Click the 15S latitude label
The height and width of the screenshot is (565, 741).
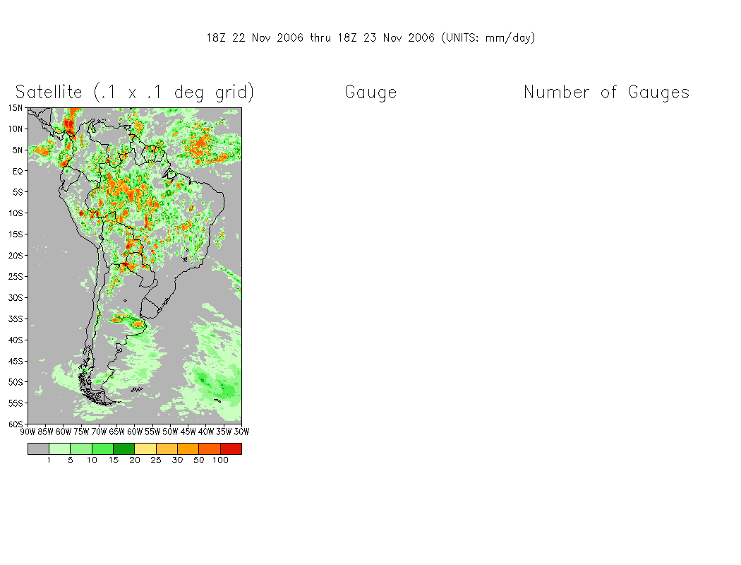[x=16, y=234]
